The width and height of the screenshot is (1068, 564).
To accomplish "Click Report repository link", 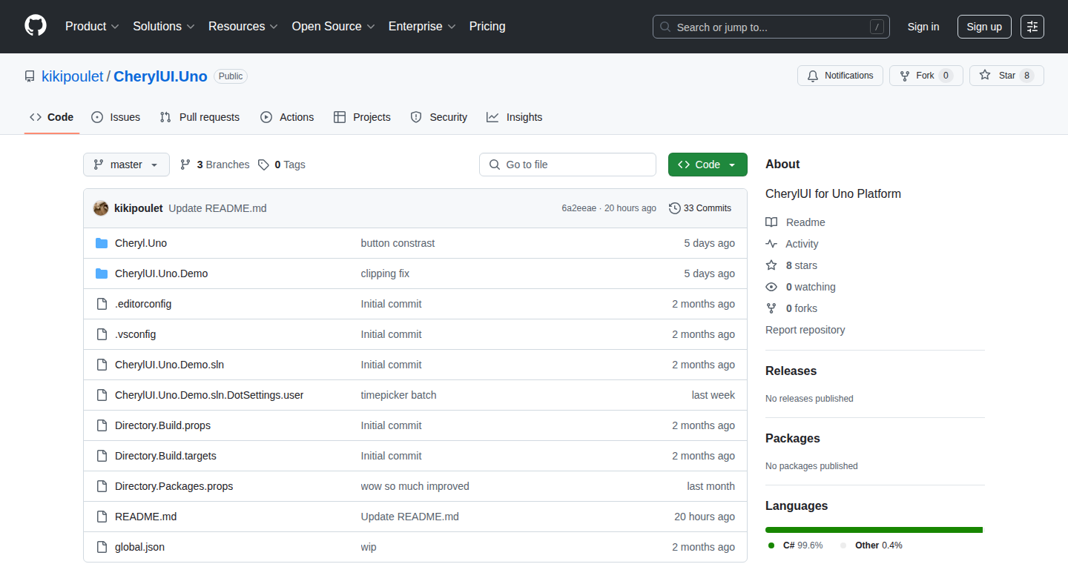I will (805, 330).
